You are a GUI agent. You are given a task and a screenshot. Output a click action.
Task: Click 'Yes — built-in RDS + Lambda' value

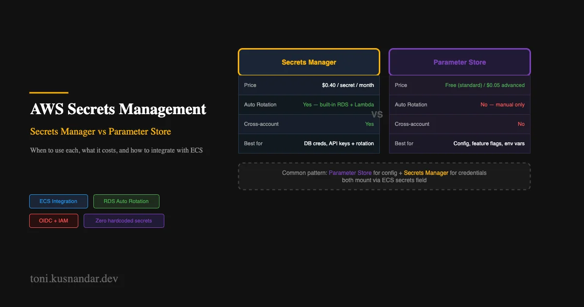(338, 104)
